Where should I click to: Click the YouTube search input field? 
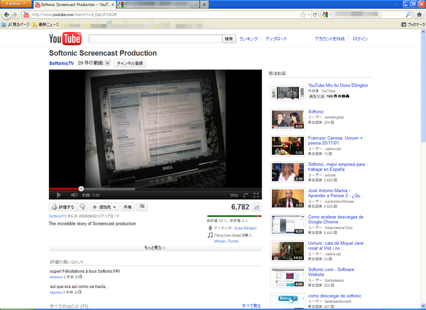click(155, 39)
